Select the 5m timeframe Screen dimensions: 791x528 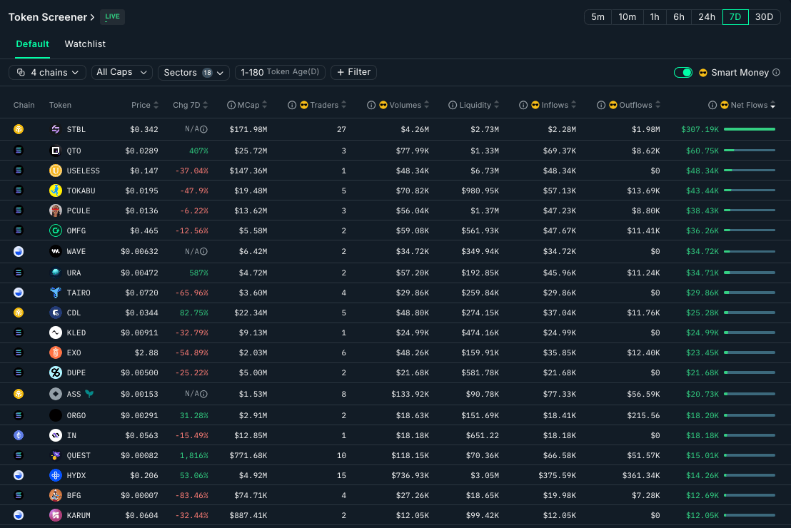tap(598, 17)
